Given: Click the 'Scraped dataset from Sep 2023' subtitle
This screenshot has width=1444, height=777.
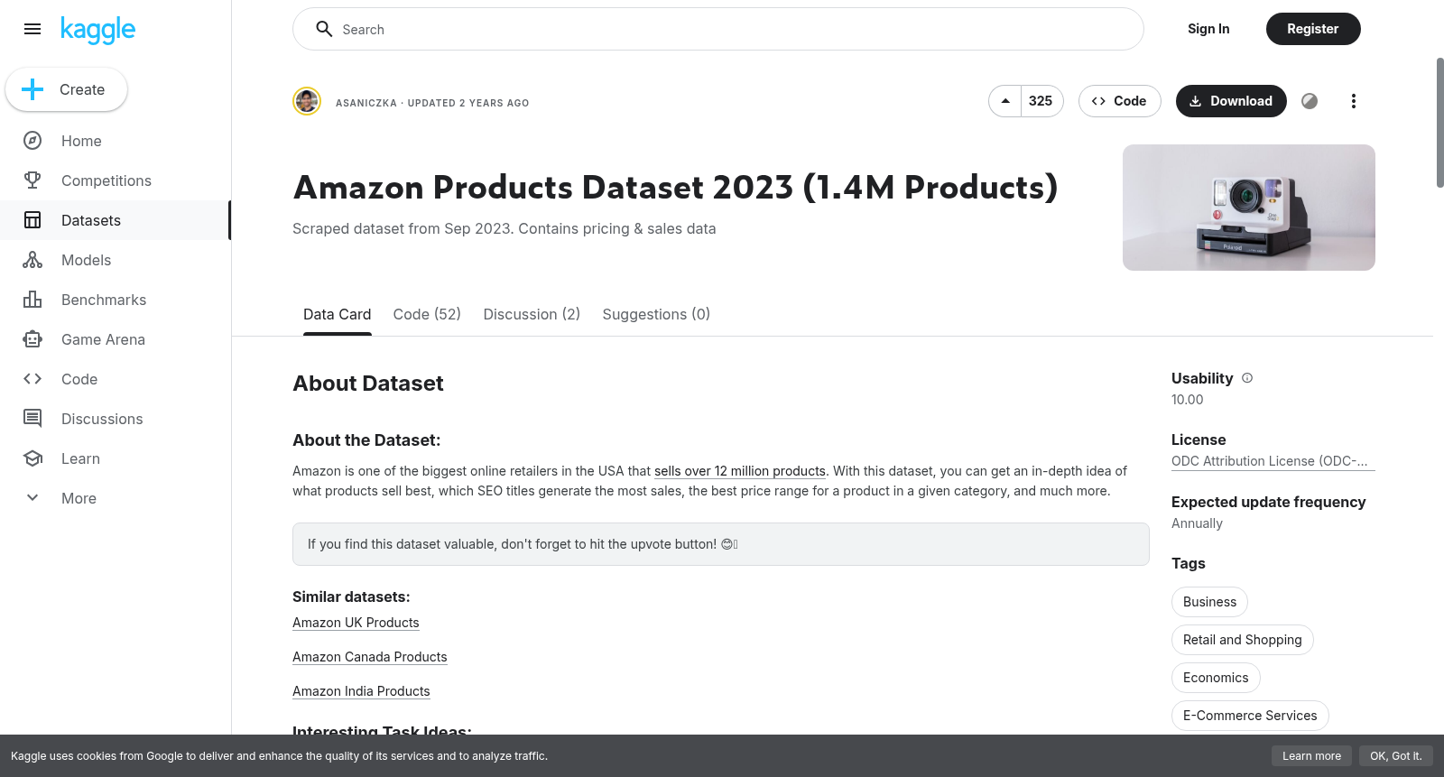Looking at the screenshot, I should click(504, 229).
